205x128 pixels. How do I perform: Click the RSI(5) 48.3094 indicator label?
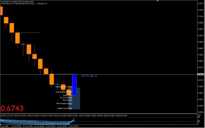(x=97, y=116)
